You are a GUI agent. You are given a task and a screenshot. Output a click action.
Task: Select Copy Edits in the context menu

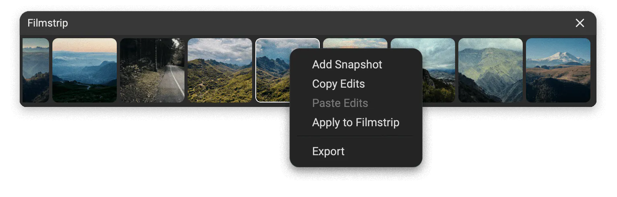pos(338,84)
